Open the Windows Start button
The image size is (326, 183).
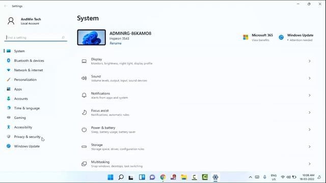[x=111, y=177]
